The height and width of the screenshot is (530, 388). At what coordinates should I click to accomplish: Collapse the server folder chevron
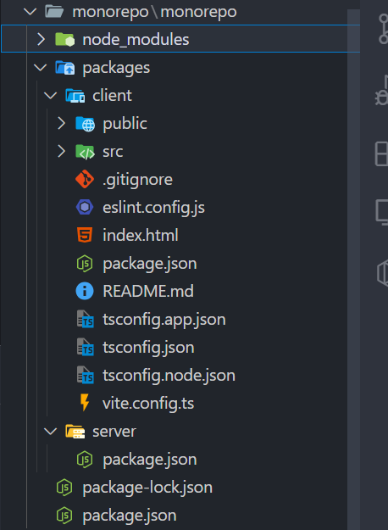click(x=51, y=431)
